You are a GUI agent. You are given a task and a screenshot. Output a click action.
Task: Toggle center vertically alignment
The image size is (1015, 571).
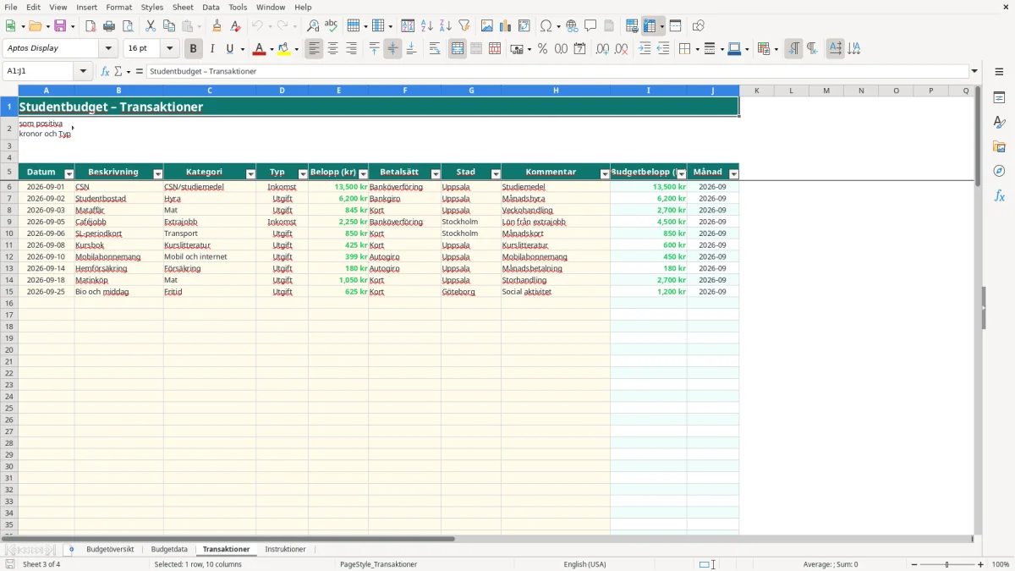[x=392, y=49]
